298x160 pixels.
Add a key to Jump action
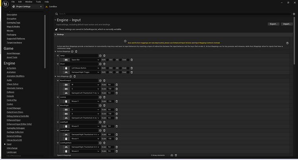point(100,56)
